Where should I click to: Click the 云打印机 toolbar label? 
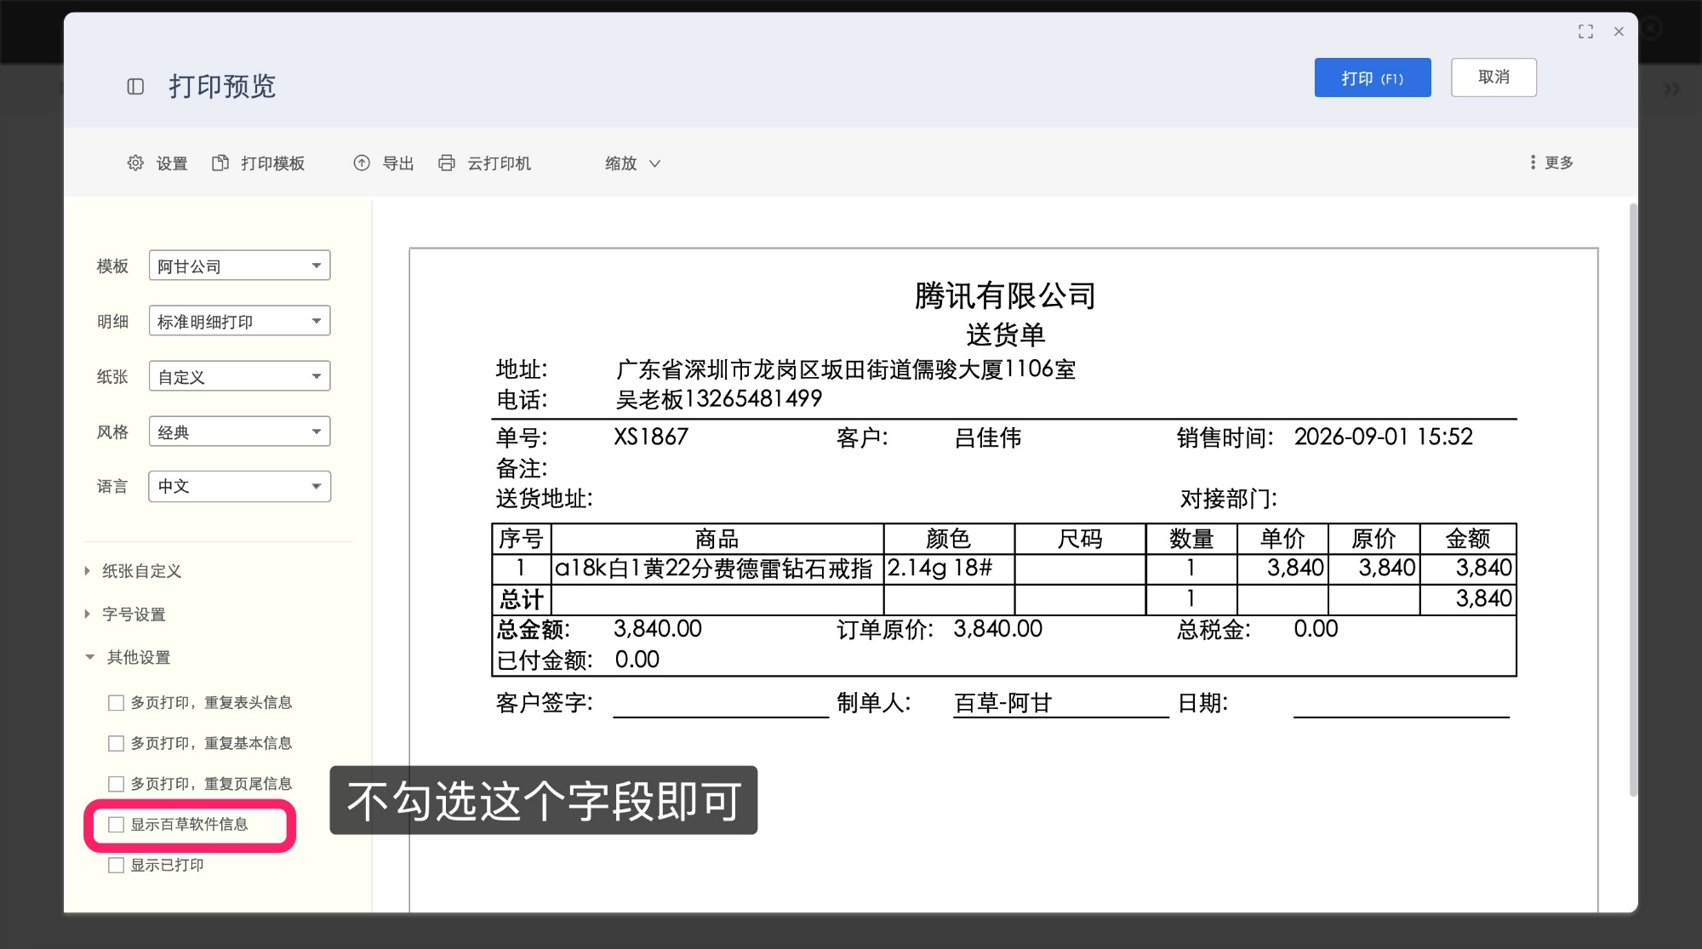click(499, 163)
